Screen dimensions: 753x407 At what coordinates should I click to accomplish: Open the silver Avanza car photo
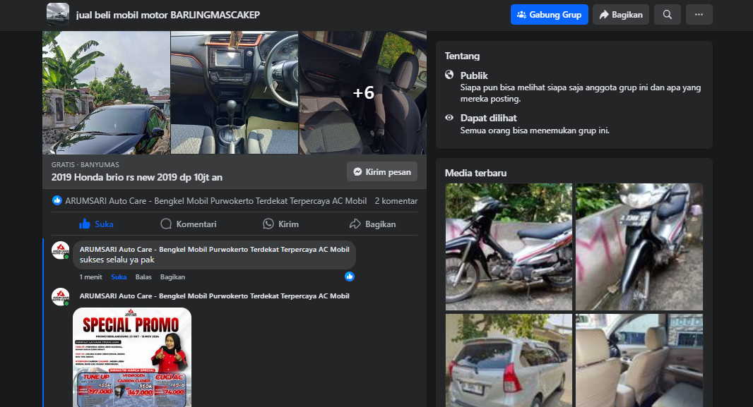click(x=509, y=360)
